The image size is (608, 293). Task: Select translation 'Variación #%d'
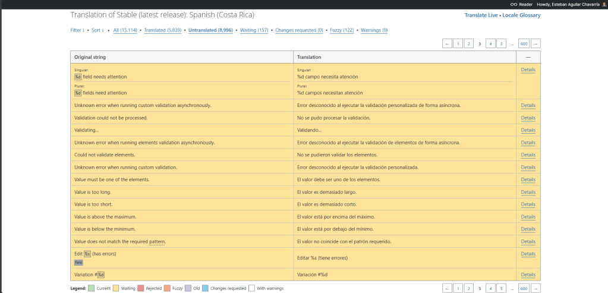coord(313,275)
